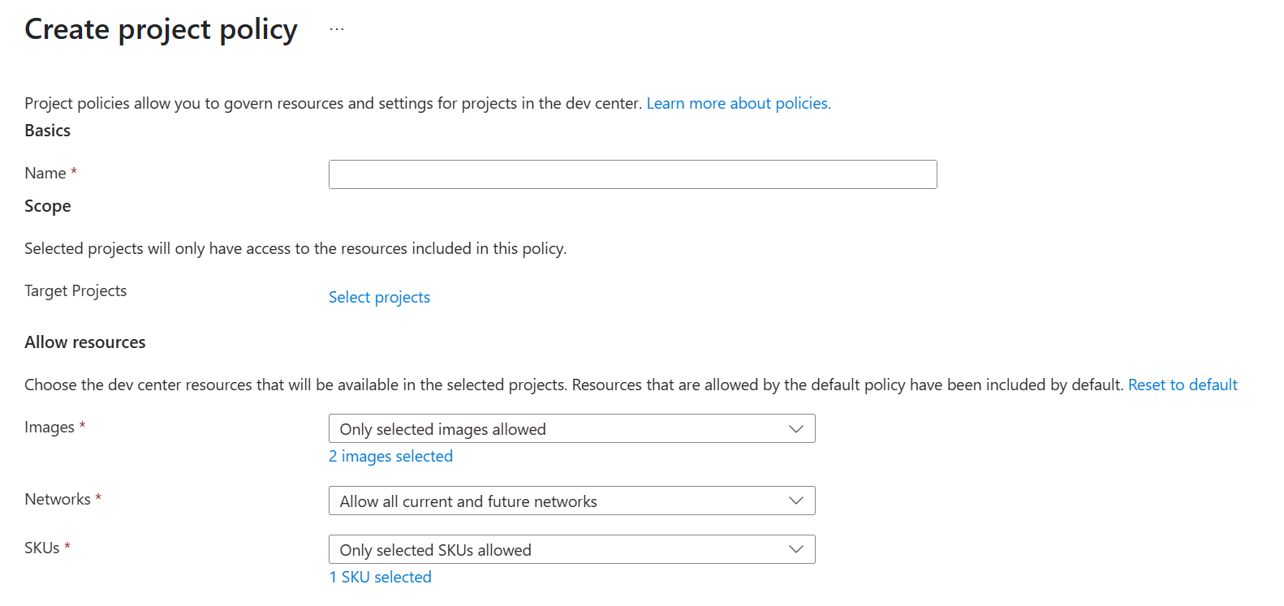Open the 'Only selected images allowed' dropdown
Screen dimensions: 1284x606
[571, 428]
